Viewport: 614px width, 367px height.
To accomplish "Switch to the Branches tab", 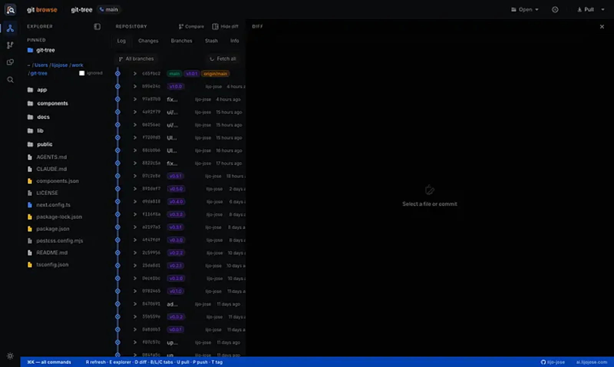I will click(x=182, y=41).
